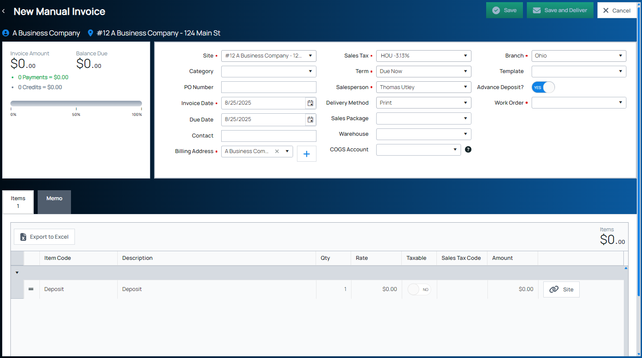Open the Sales Tax dropdown

[x=424, y=56]
